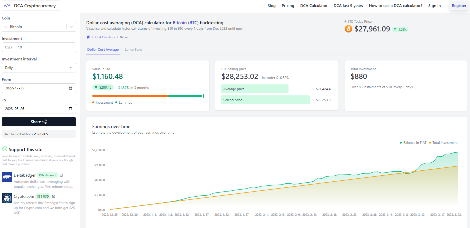Click the $28,253.02 BTC selling price
This screenshot has height=228, width=470.
(x=239, y=76)
